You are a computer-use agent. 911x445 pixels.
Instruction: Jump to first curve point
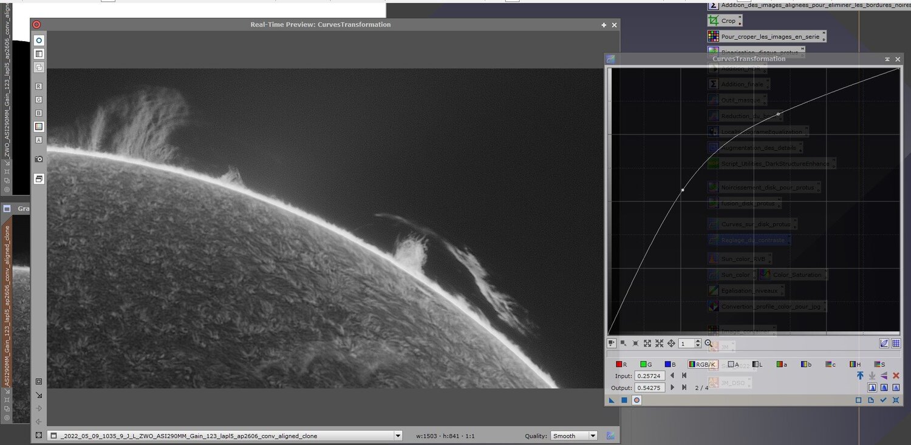pyautogui.click(x=684, y=376)
